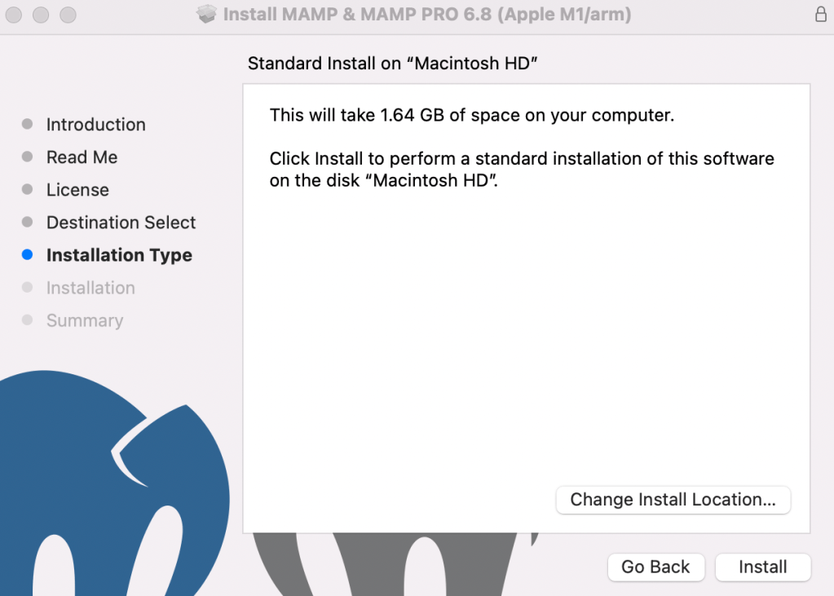
Task: Click the dot beside Summary step
Action: coord(27,320)
